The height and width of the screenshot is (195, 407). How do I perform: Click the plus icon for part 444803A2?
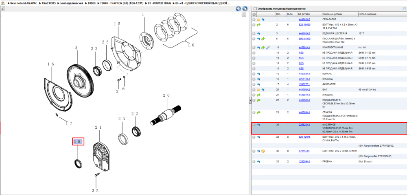tap(254, 19)
